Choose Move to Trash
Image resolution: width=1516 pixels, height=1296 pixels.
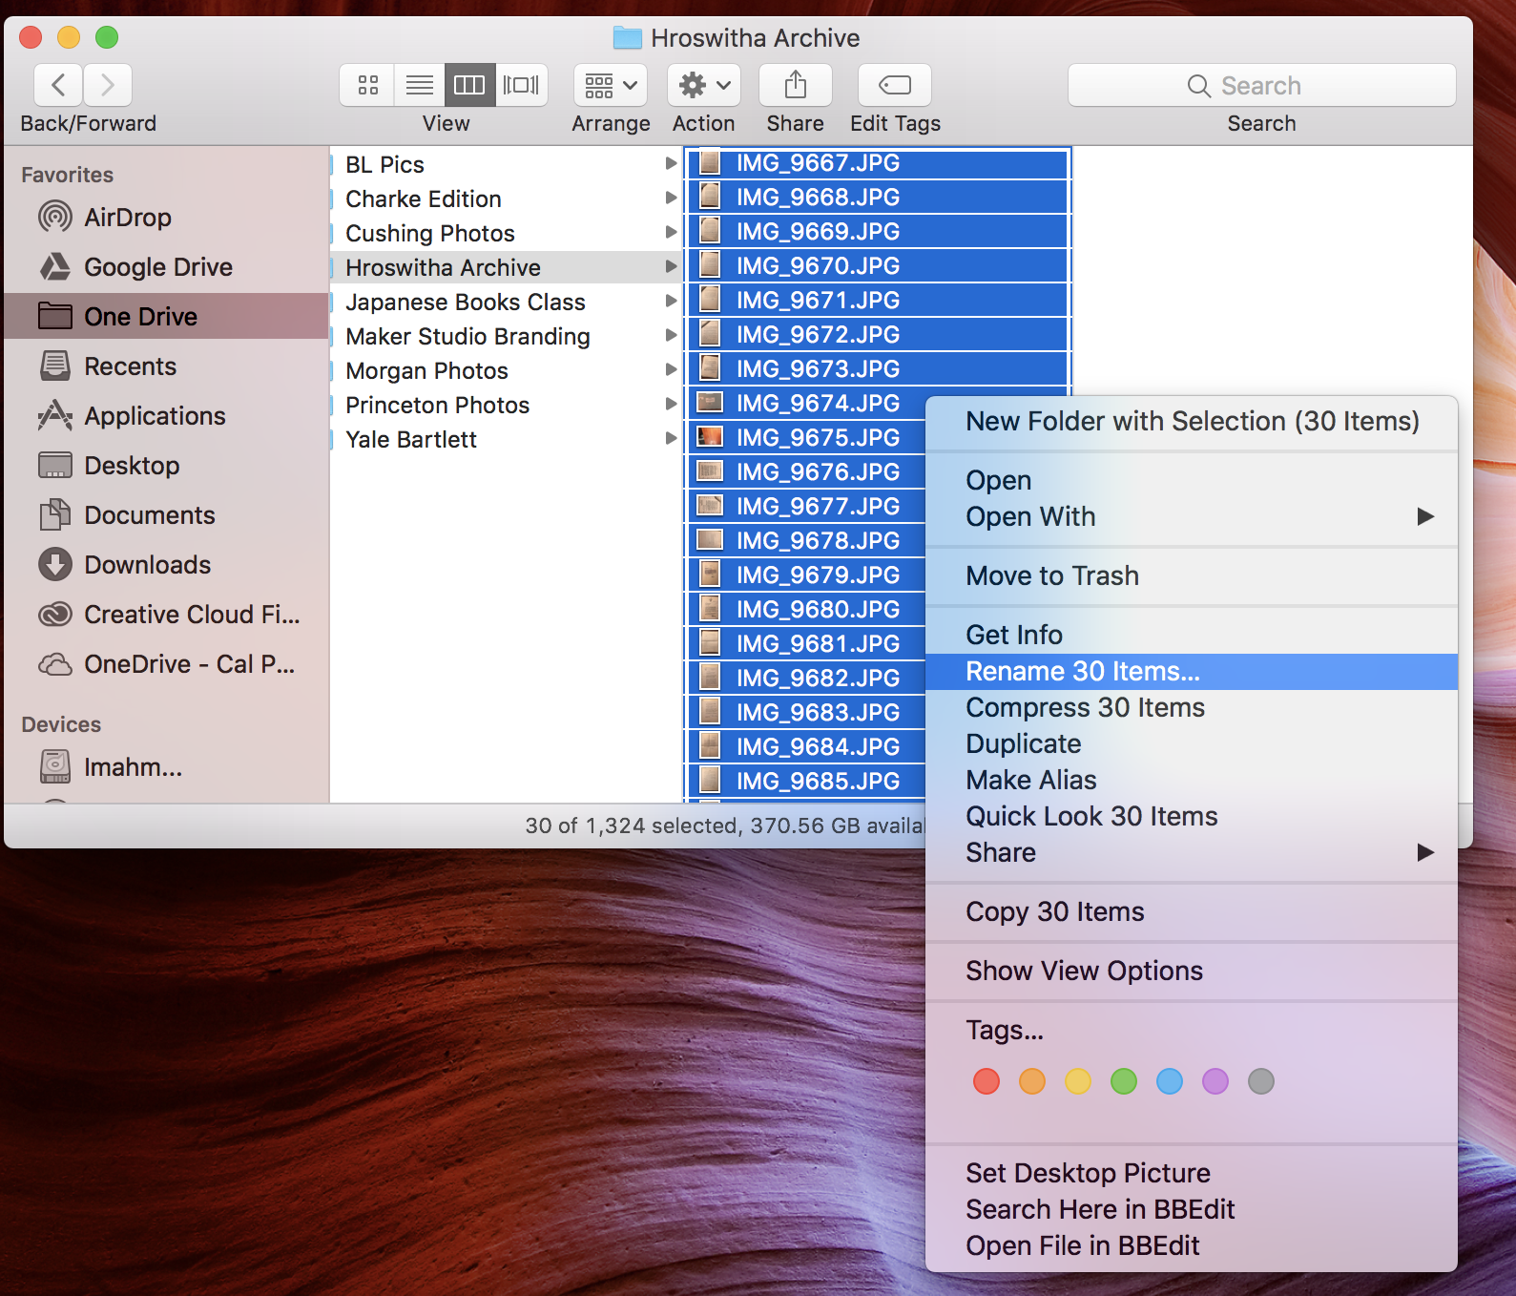1192,575
